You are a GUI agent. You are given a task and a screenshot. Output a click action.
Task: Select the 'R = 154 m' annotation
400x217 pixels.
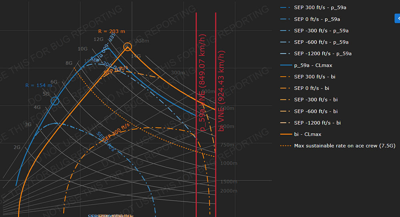39,86
